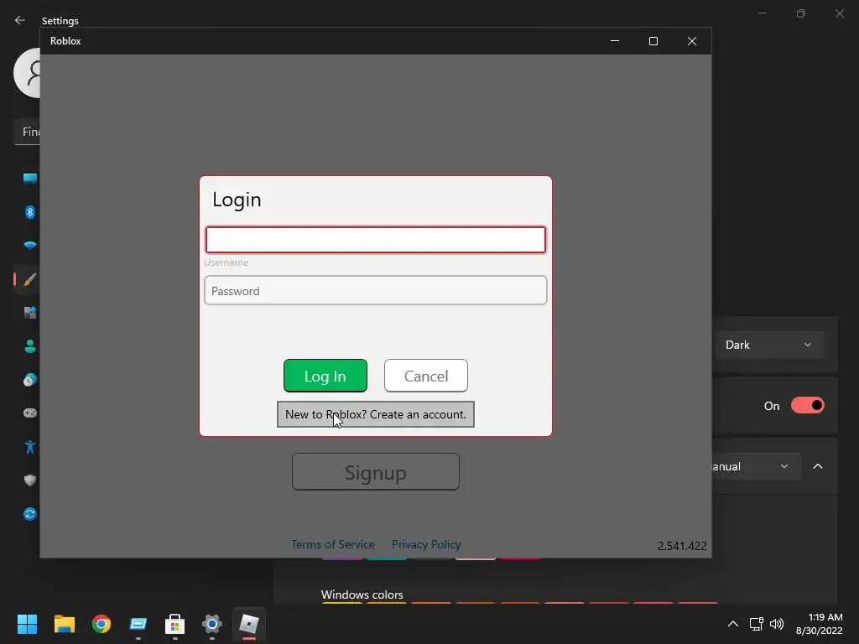This screenshot has width=859, height=644.
Task: Collapse the accent color section chevron
Action: tap(818, 466)
